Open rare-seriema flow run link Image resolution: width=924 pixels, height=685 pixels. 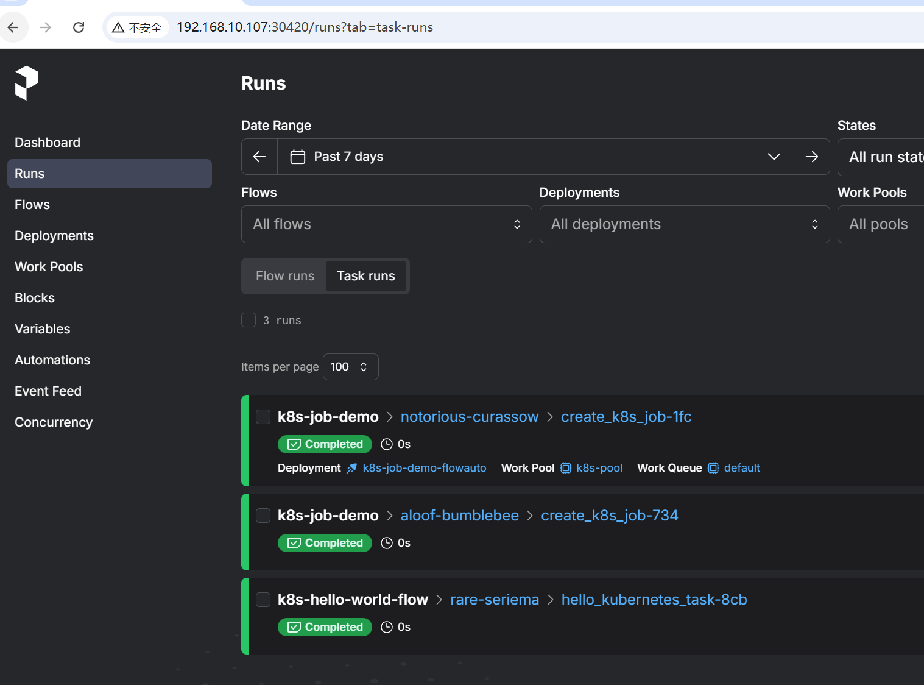click(495, 600)
